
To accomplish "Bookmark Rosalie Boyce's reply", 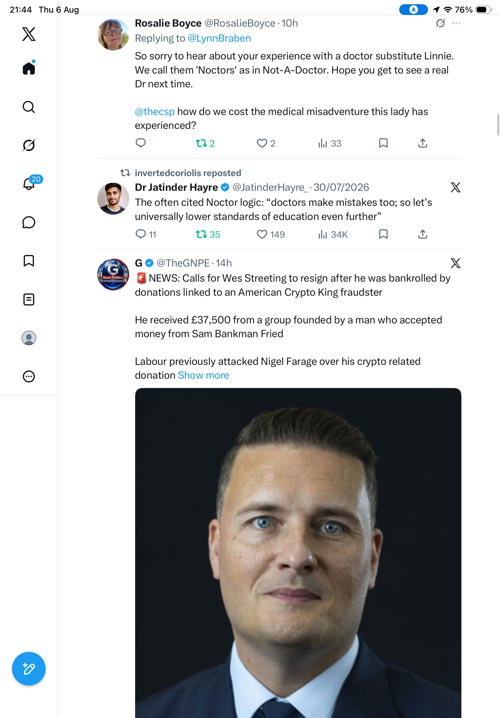I will 383,143.
